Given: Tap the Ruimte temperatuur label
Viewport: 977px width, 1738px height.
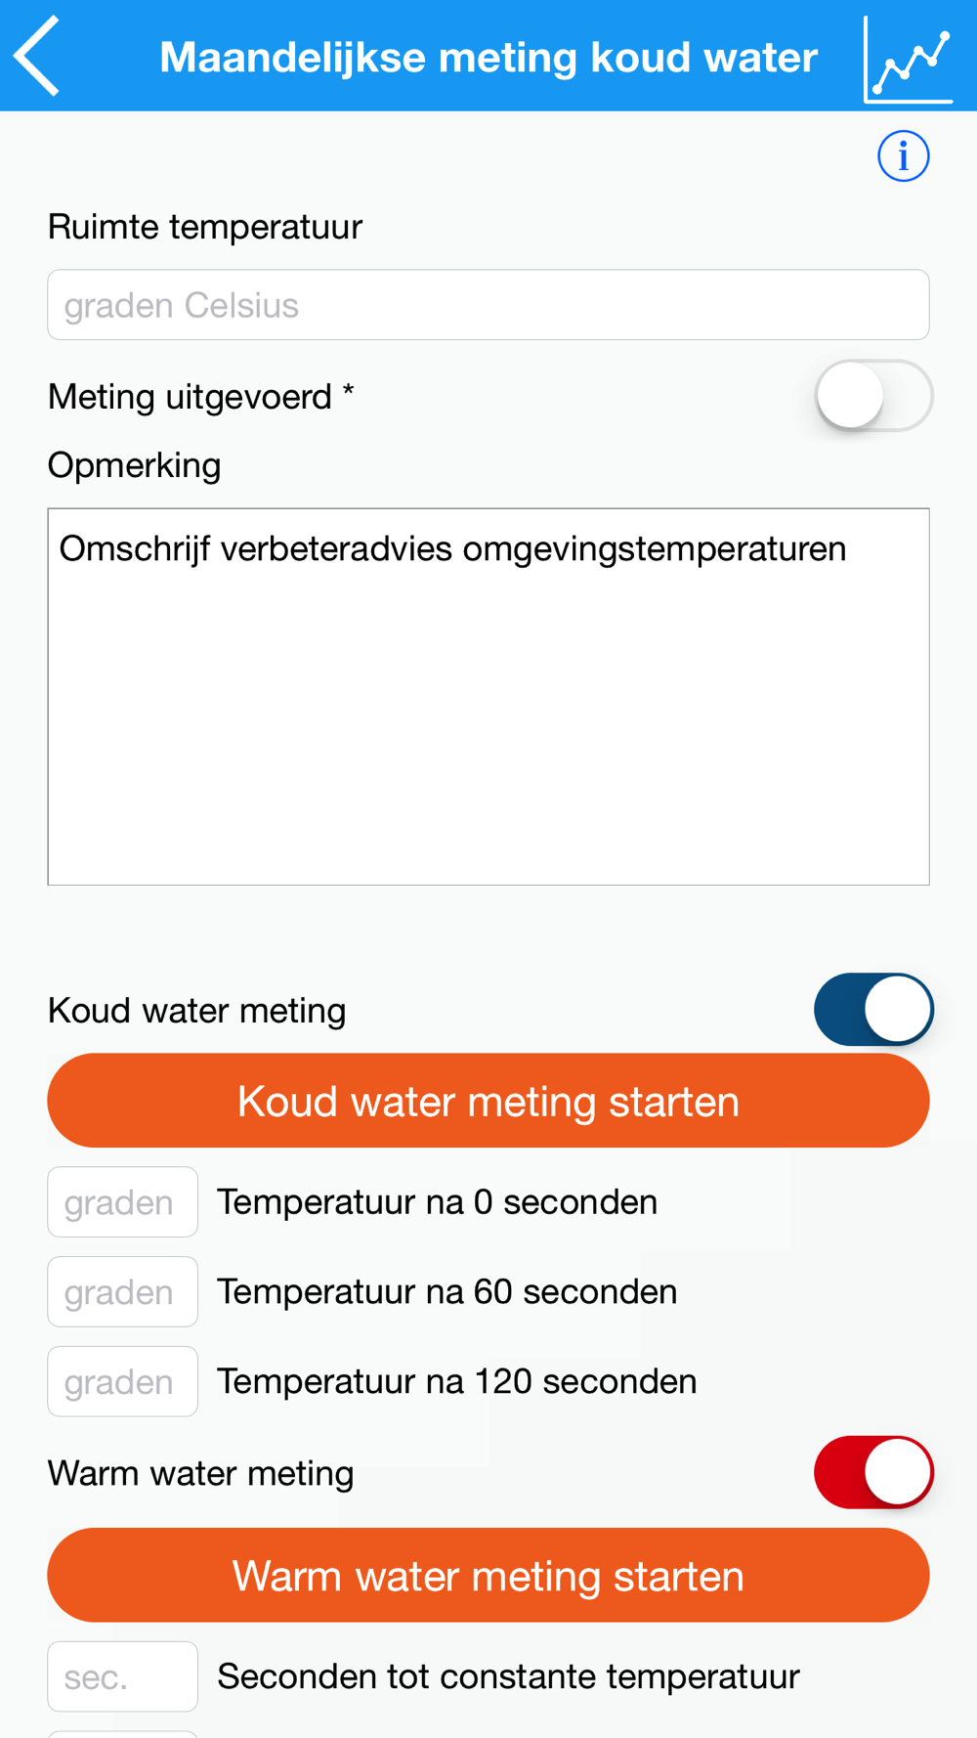Looking at the screenshot, I should [x=205, y=227].
